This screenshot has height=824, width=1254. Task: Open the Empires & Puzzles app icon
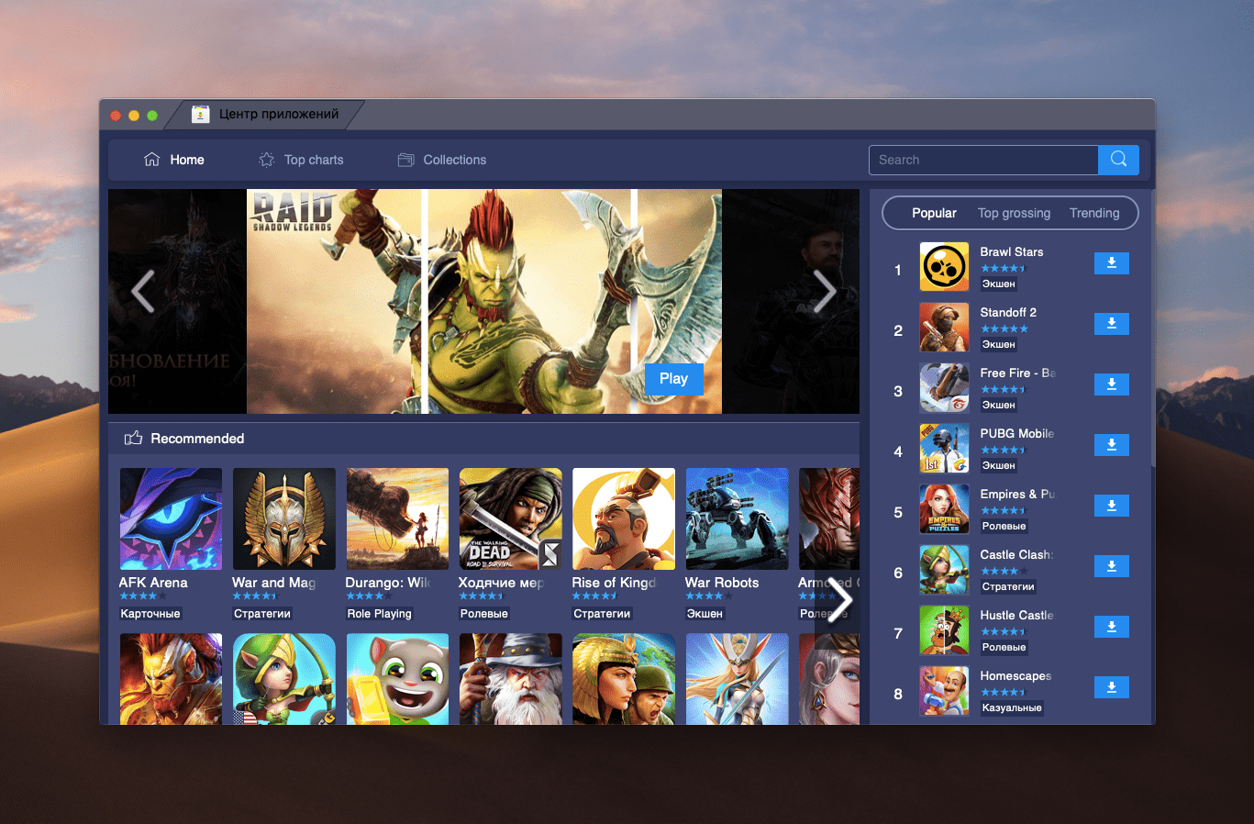pos(944,509)
